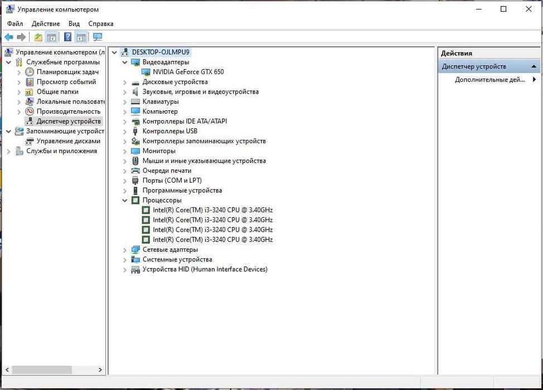Viewport: 543px width, 390px height.
Task: Open the Действие menu
Action: pyautogui.click(x=46, y=23)
